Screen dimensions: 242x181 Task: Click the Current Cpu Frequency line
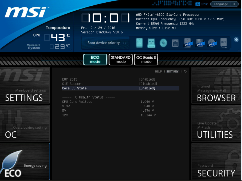[180, 19]
